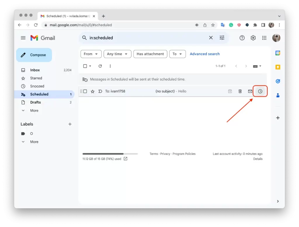Star the ivam1758 message

(93, 91)
